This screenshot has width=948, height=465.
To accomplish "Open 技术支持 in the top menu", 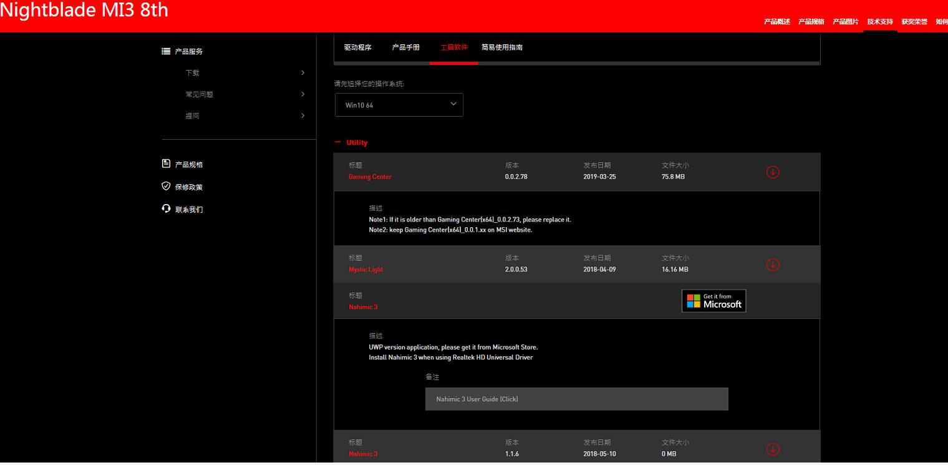I will (880, 21).
